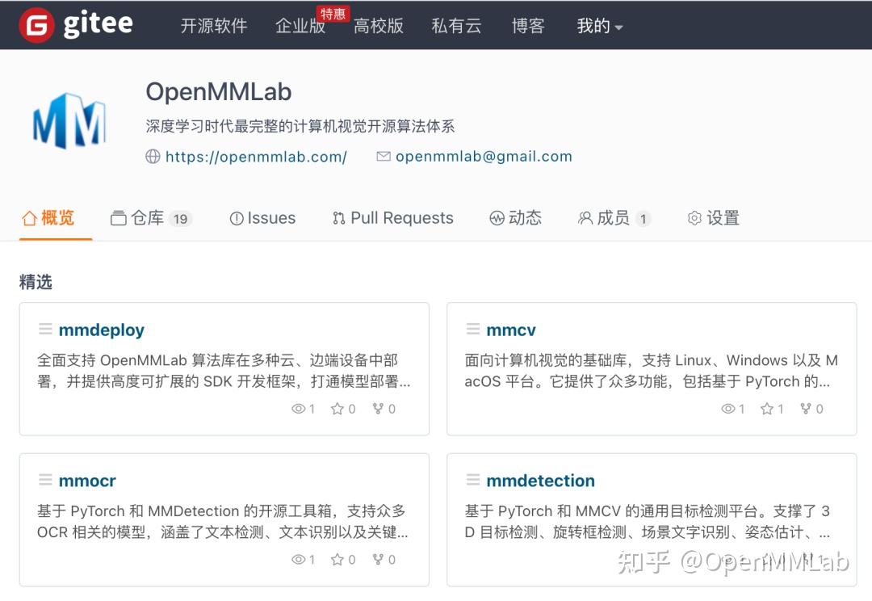This screenshot has width=872, height=601.
Task: Switch to the 仓库 tab
Action: pyautogui.click(x=151, y=218)
